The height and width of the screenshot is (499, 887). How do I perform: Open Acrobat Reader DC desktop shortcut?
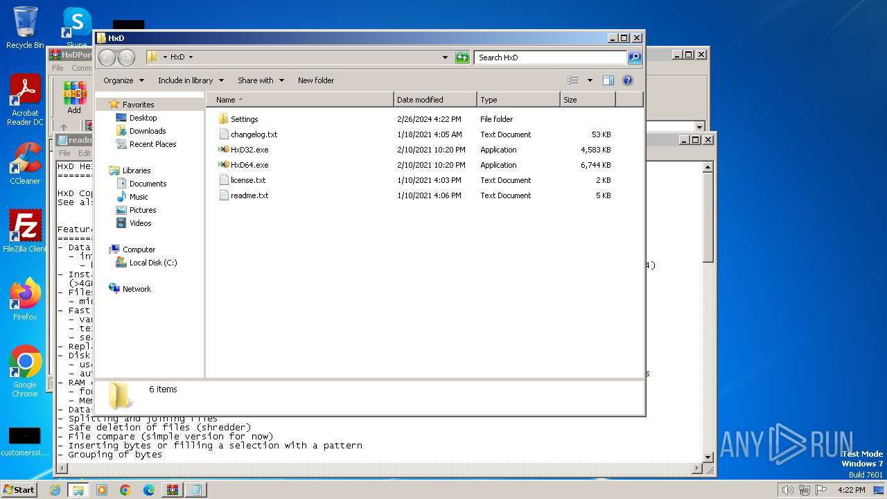(25, 100)
